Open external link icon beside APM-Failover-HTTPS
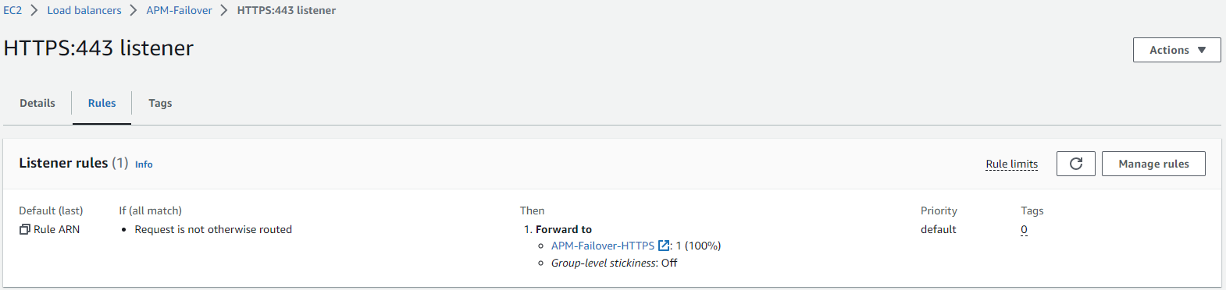 click(x=664, y=246)
